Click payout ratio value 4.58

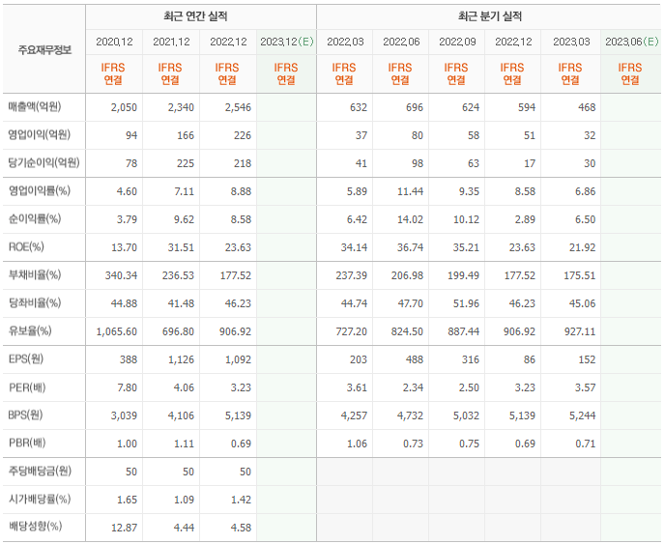[241, 528]
